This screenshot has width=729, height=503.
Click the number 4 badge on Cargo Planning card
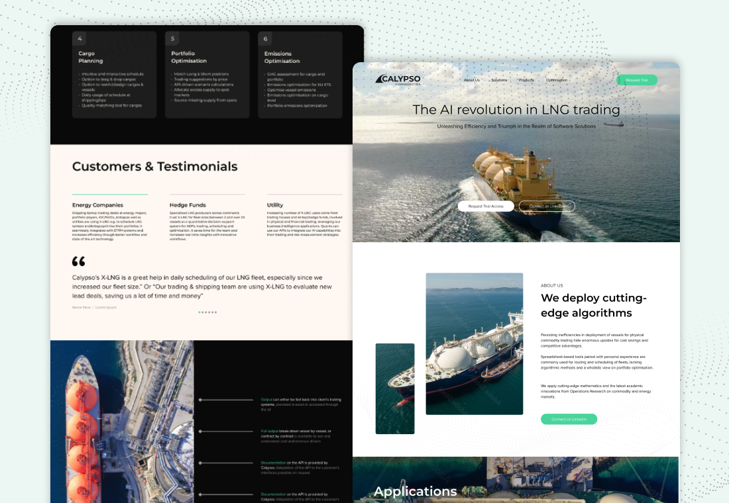pyautogui.click(x=80, y=38)
